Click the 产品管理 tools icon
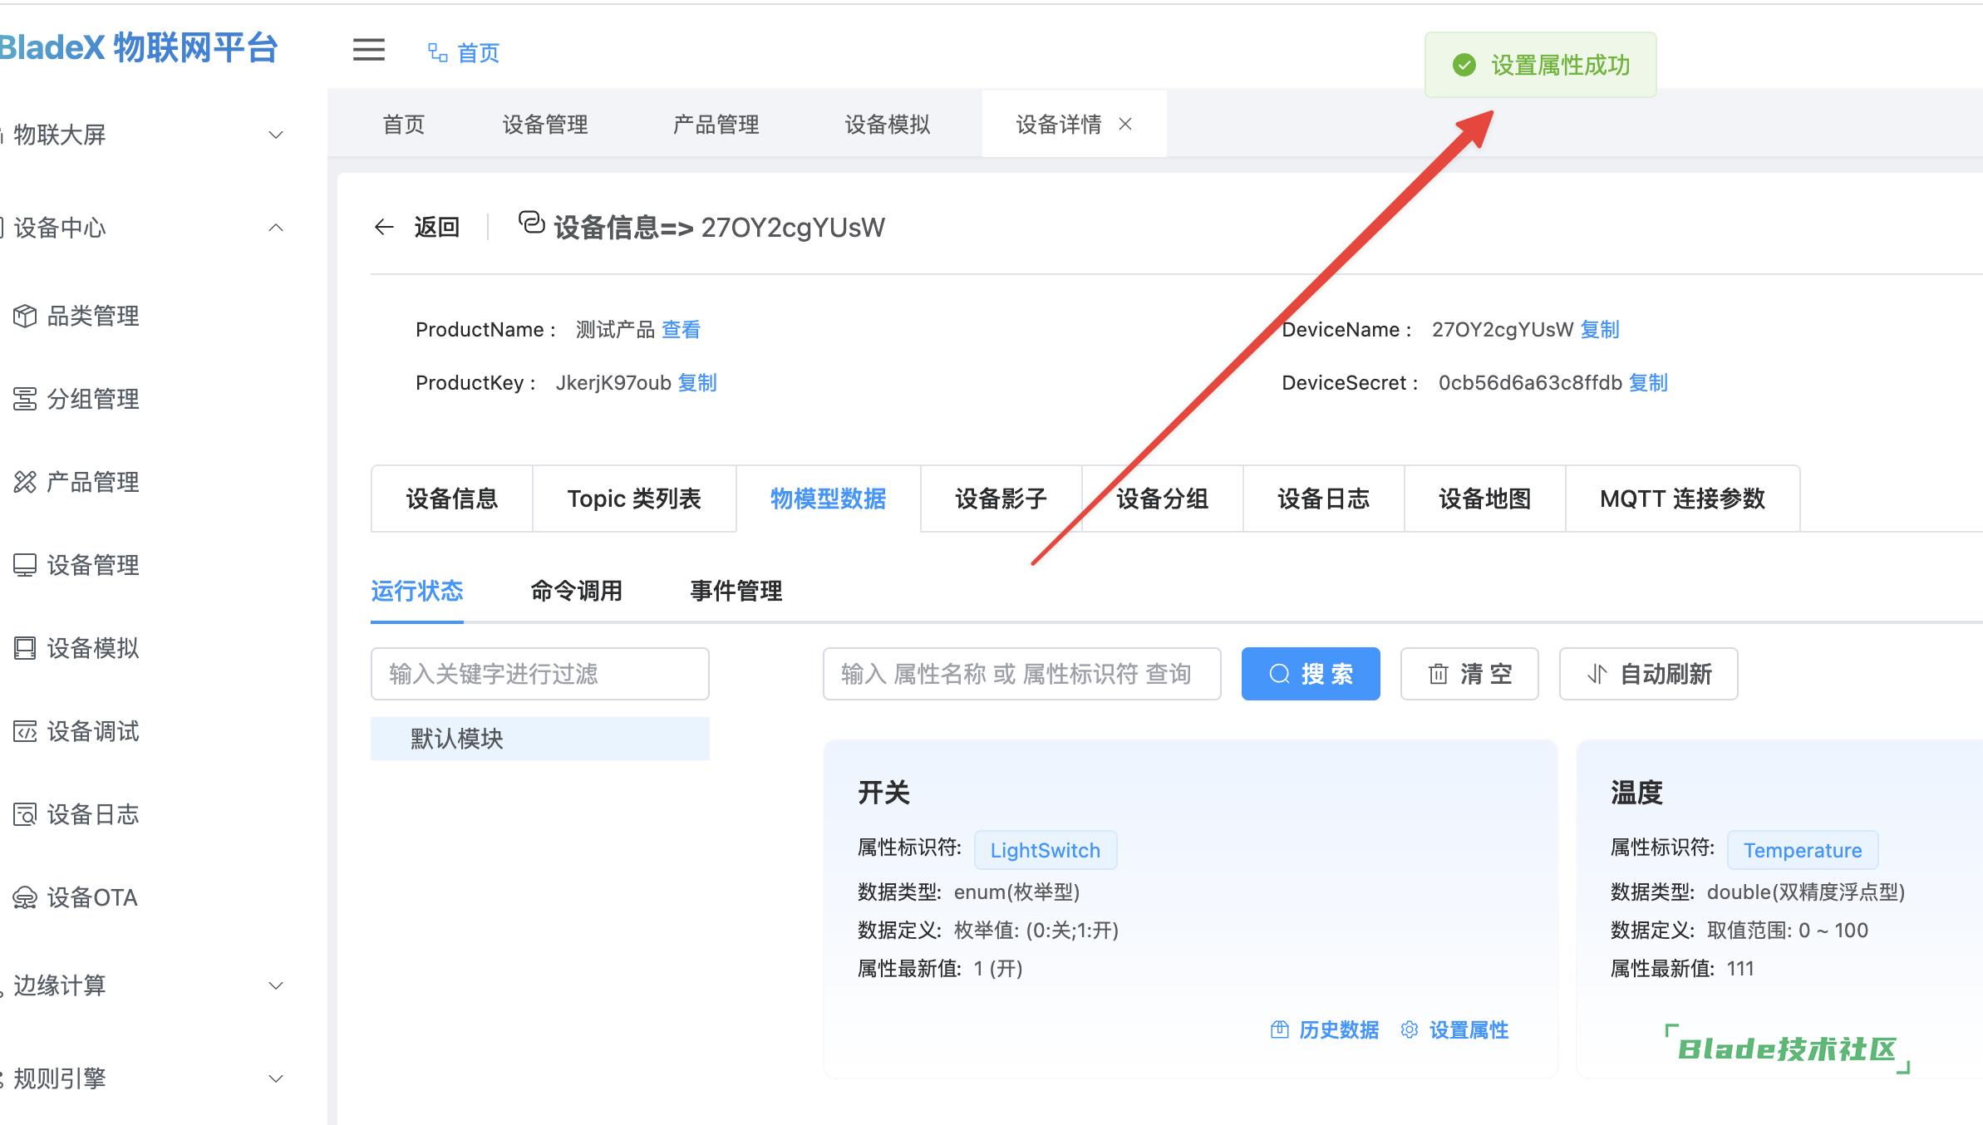 [x=25, y=482]
